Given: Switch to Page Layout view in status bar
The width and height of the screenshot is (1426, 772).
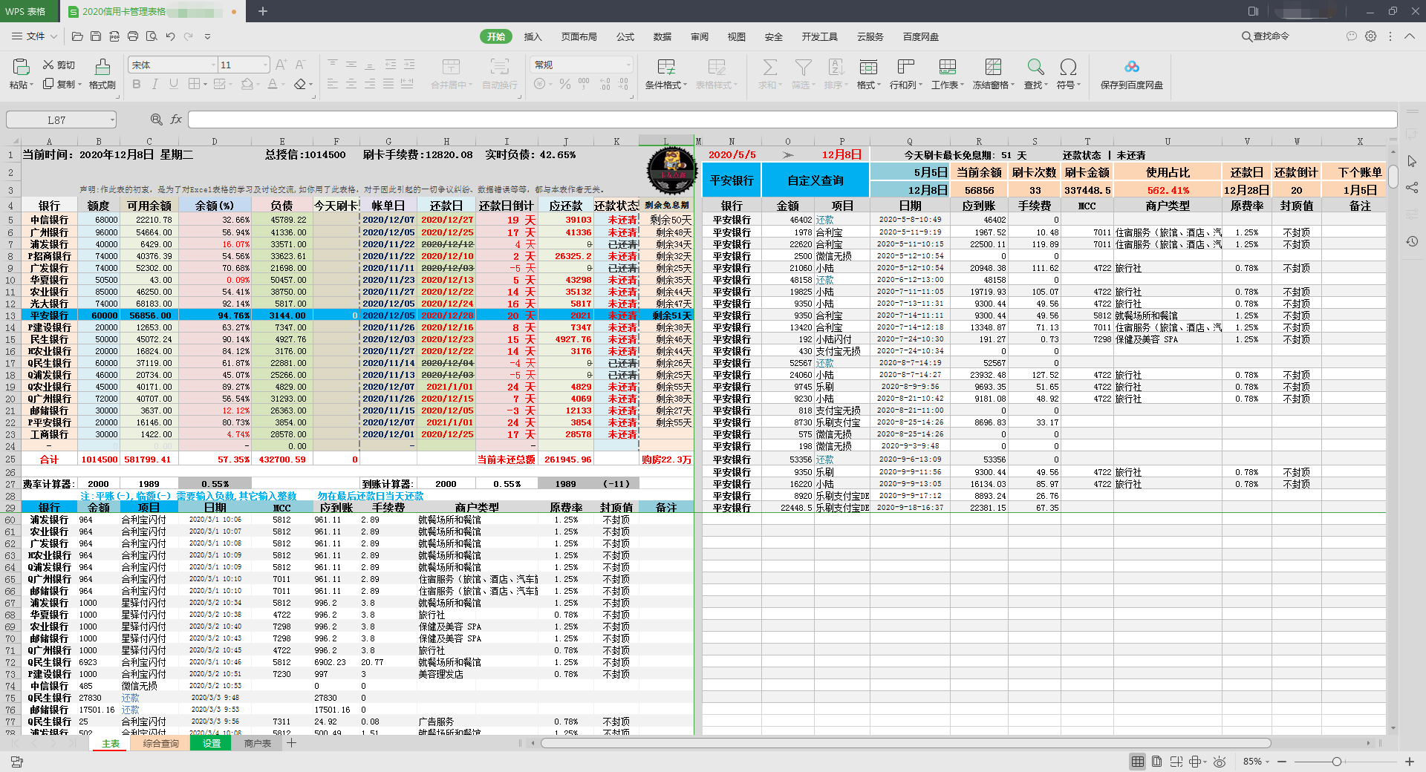Looking at the screenshot, I should (1157, 762).
